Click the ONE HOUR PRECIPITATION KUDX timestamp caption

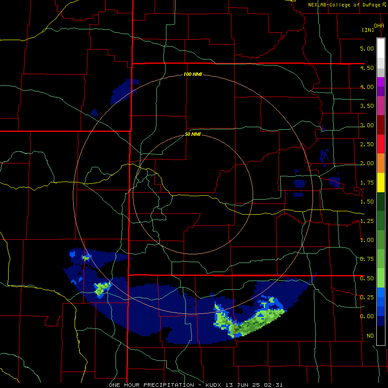(196, 385)
